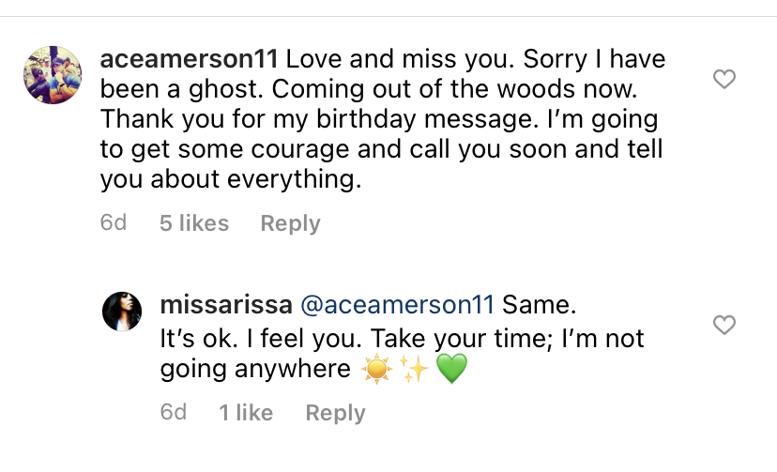Screen dimensions: 777x472
Task: Click the word 'Same.' after the mention
Action: [x=540, y=305]
